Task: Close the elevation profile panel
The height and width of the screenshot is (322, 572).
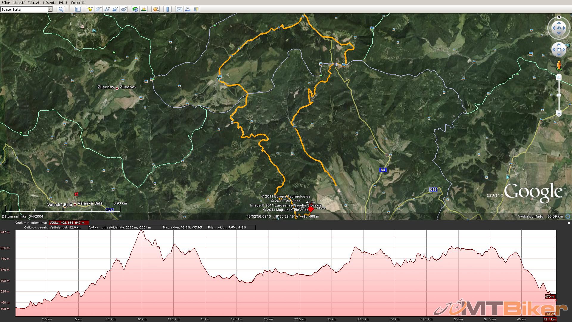Action: coord(569,223)
